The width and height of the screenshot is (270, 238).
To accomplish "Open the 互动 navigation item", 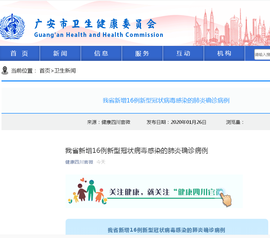I will [183, 53].
